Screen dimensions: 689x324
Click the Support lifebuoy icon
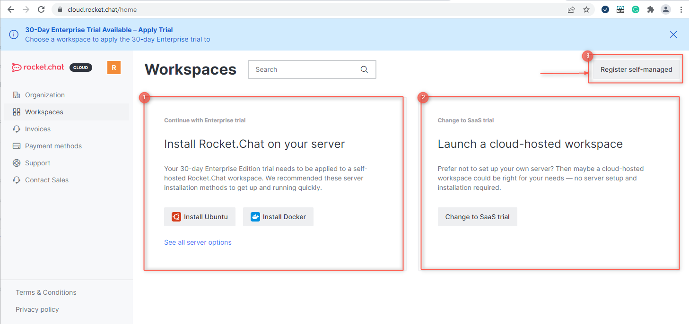(x=17, y=163)
